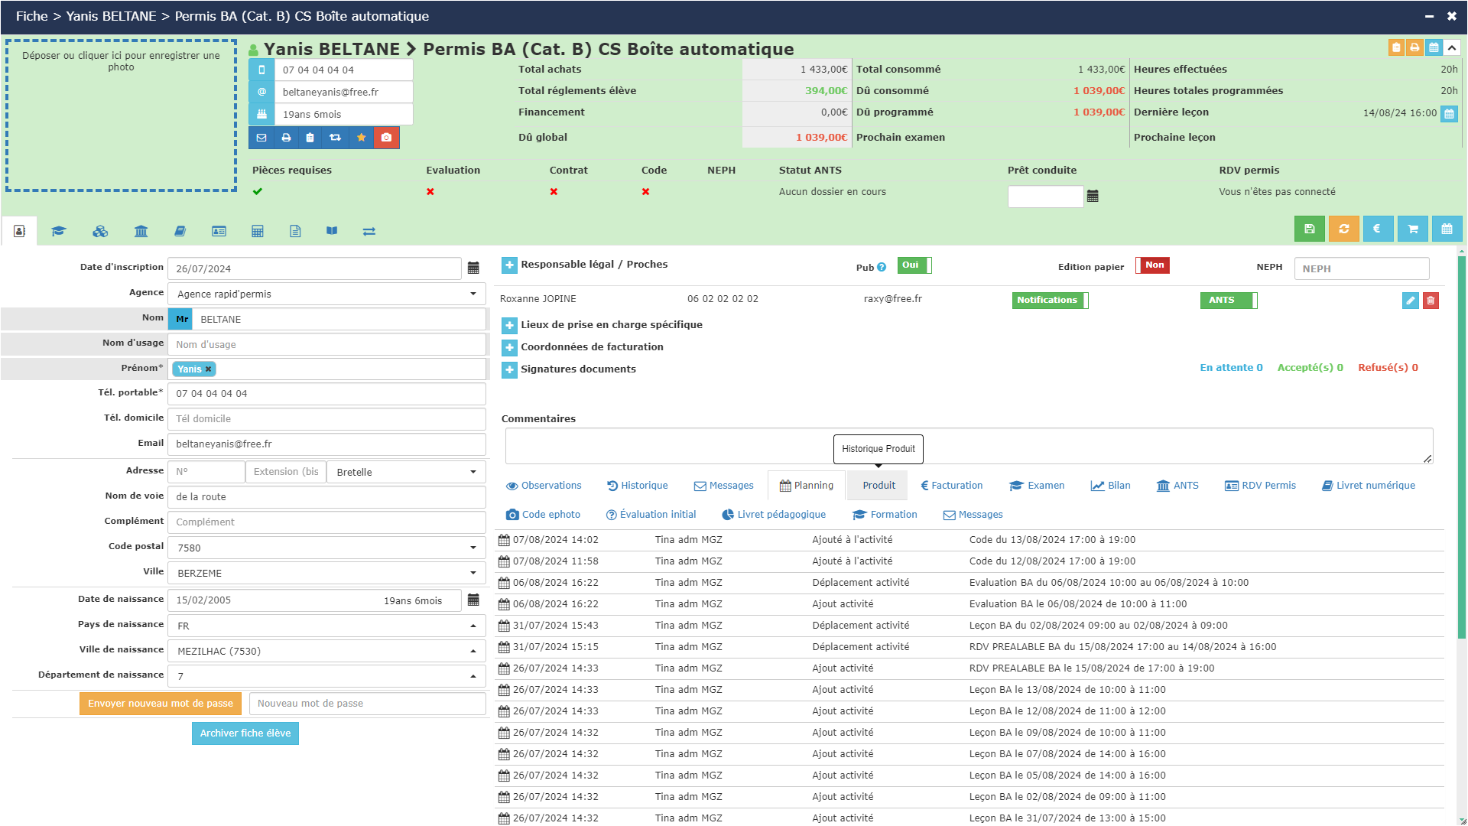Switch to Examen tab
Viewport: 1468px width, 826px height.
tap(1037, 486)
